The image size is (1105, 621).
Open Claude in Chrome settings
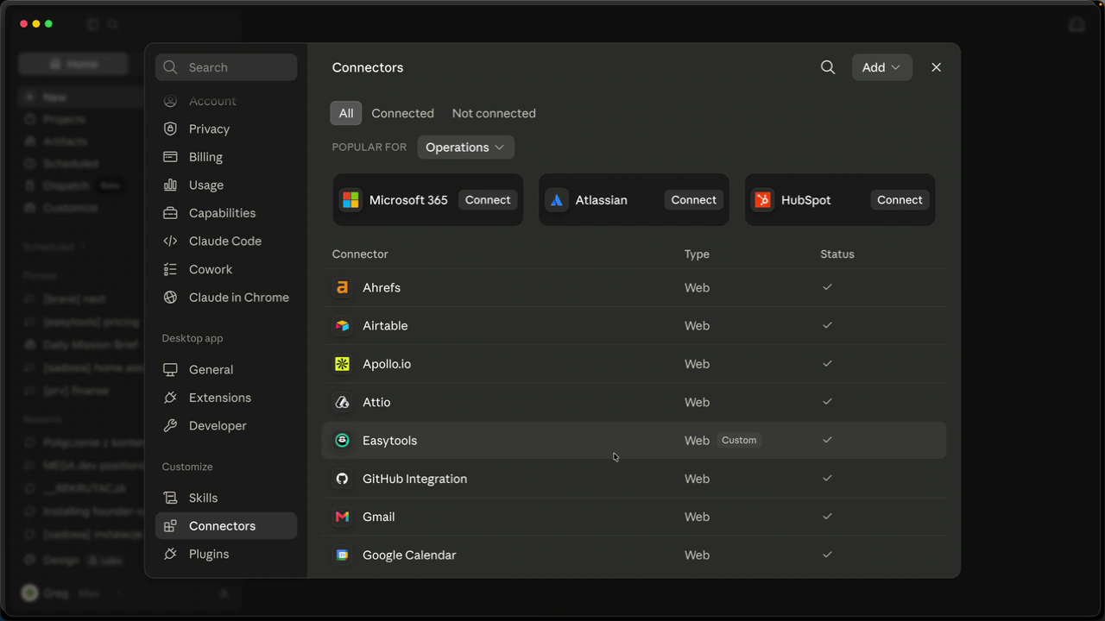226,297
